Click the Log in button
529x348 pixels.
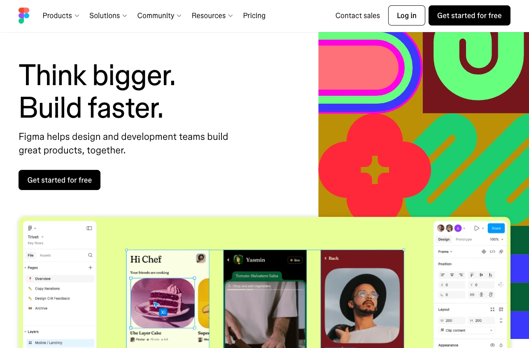[x=407, y=16]
